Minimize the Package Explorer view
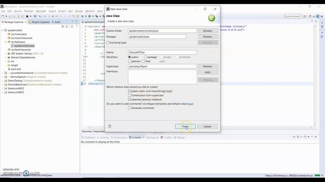Screen dimensions: 325x182 point(72,21)
